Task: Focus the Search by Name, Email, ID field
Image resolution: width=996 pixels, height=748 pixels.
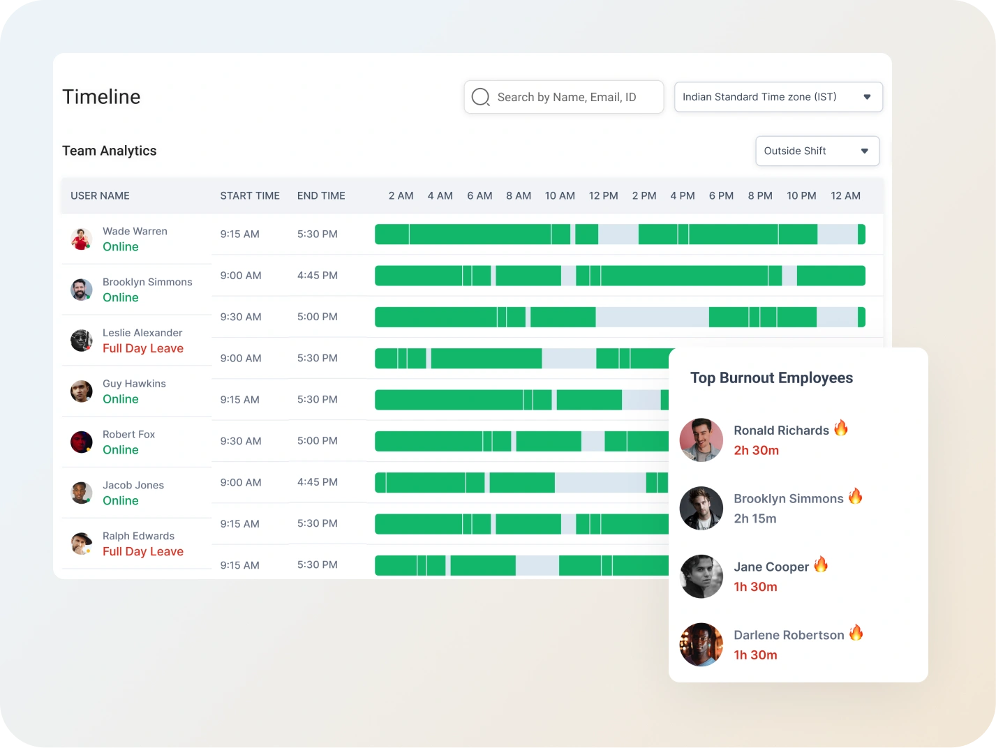Action: point(572,97)
